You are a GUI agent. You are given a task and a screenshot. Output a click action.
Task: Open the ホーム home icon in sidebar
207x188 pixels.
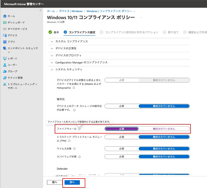click(x=5, y=16)
